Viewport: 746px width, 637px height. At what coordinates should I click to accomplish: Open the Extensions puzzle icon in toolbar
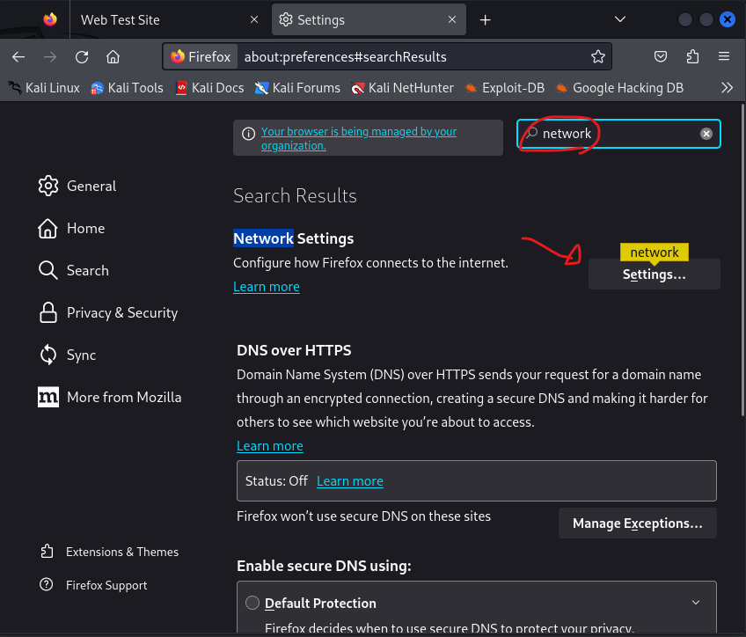692,56
